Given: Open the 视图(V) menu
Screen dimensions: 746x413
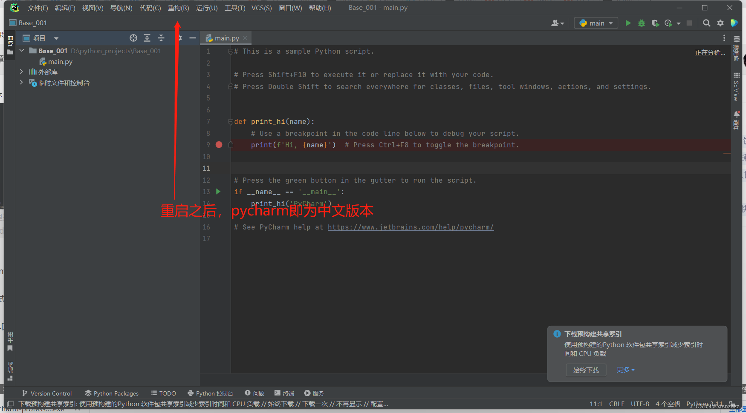Looking at the screenshot, I should click(93, 8).
